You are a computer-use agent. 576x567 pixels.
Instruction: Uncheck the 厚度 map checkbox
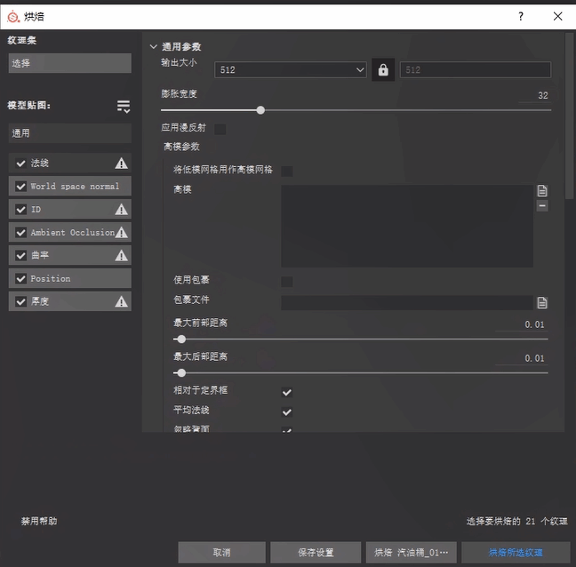click(x=21, y=302)
